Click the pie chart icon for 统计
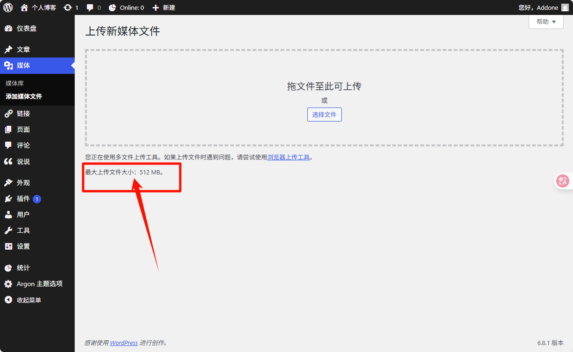 click(8, 268)
